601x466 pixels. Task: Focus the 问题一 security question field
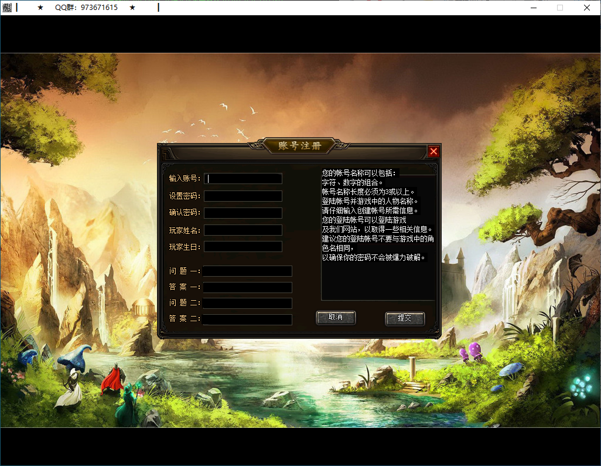pos(247,271)
